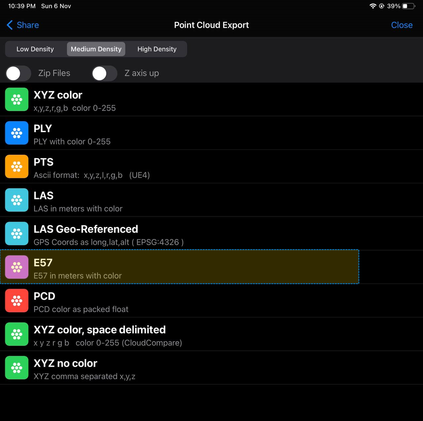
Task: Close the Point Cloud Export dialog
Action: point(402,25)
